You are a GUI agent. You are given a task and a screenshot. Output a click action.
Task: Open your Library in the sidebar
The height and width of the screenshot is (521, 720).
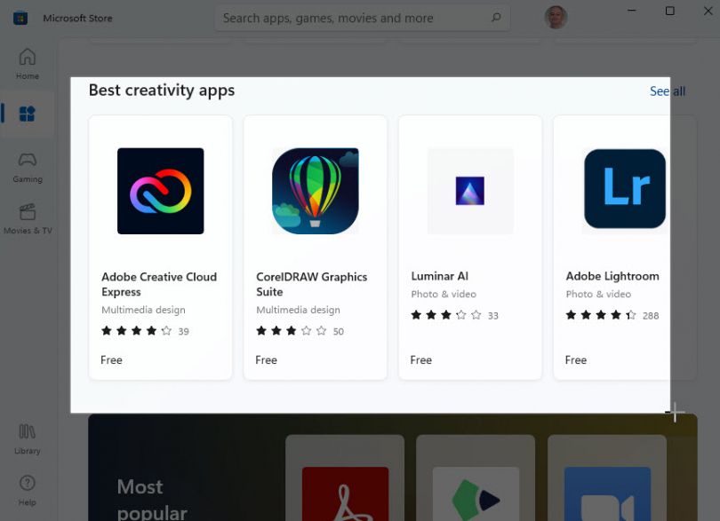[27, 438]
